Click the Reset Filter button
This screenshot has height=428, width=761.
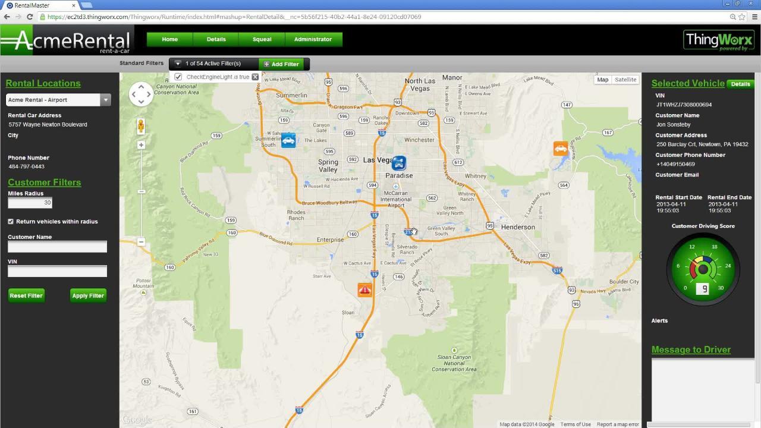pos(26,295)
